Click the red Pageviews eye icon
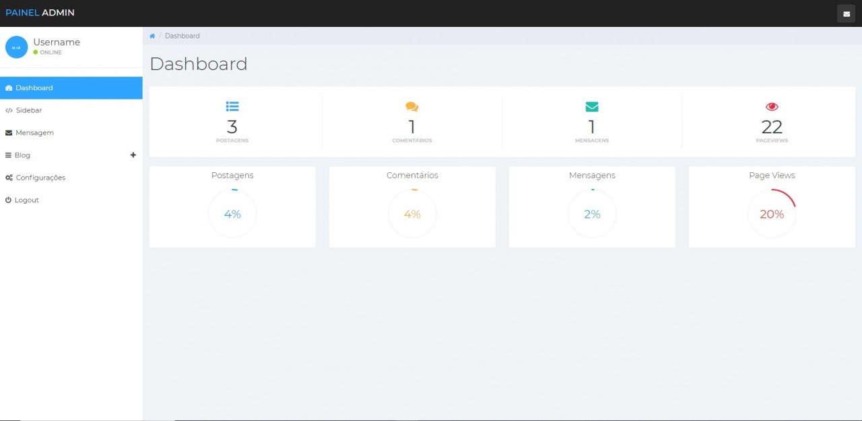862x421 pixels. (772, 107)
